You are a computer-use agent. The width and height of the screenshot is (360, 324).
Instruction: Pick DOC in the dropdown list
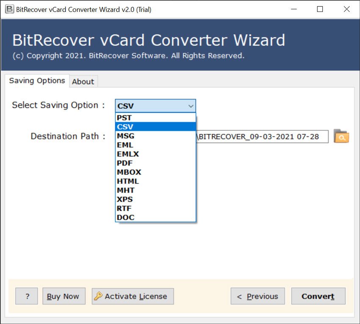[x=155, y=217]
